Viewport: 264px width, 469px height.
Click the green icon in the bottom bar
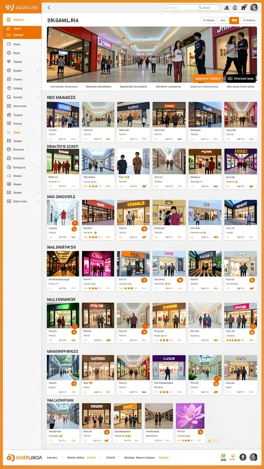(223, 457)
